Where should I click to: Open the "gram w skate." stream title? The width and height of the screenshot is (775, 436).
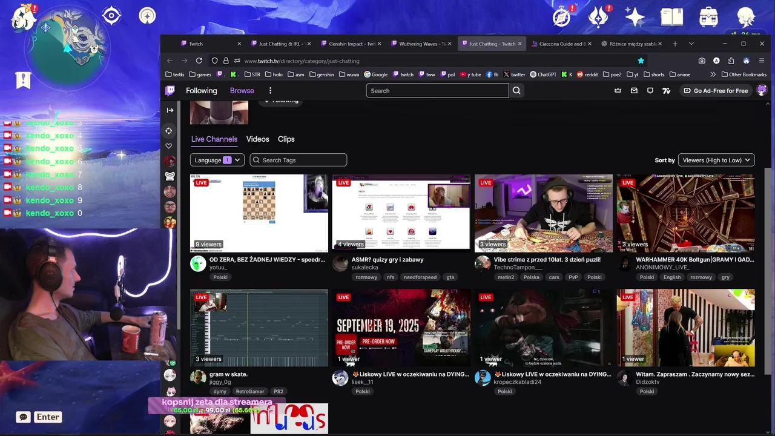pos(228,374)
